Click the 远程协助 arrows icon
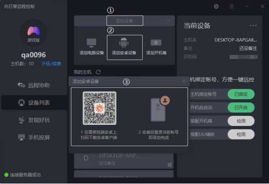Image resolution: width=269 pixels, height=184 pixels. pyautogui.click(x=21, y=85)
